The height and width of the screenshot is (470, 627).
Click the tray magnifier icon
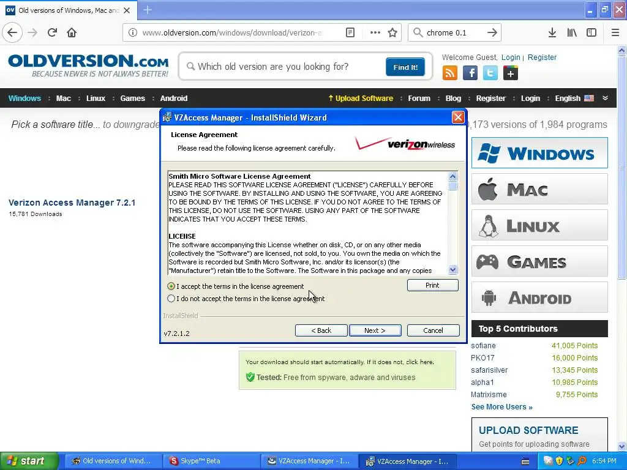click(x=582, y=461)
